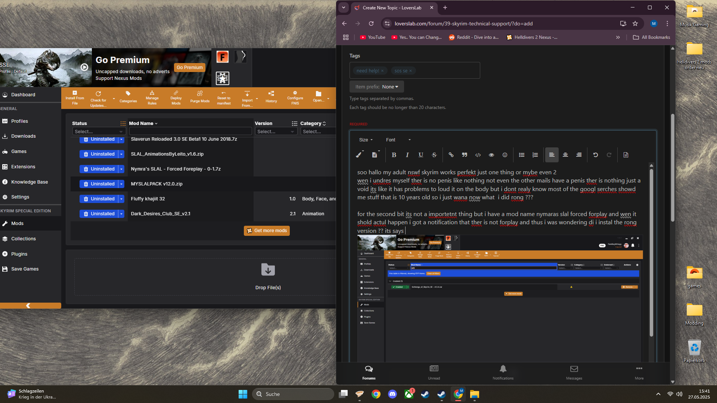Image resolution: width=717 pixels, height=403 pixels.
Task: Set text alignment to center
Action: (565, 155)
